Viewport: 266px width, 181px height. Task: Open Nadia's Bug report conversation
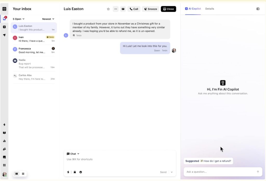(34, 64)
